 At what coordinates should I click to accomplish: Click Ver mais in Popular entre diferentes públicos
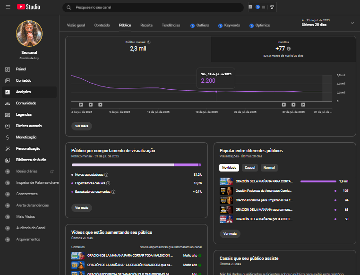pos(230,234)
